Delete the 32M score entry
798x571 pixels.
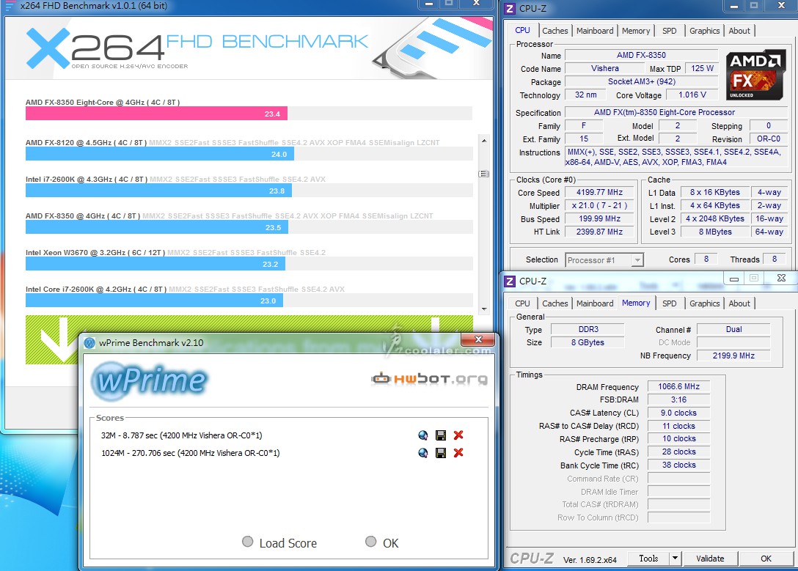(458, 435)
